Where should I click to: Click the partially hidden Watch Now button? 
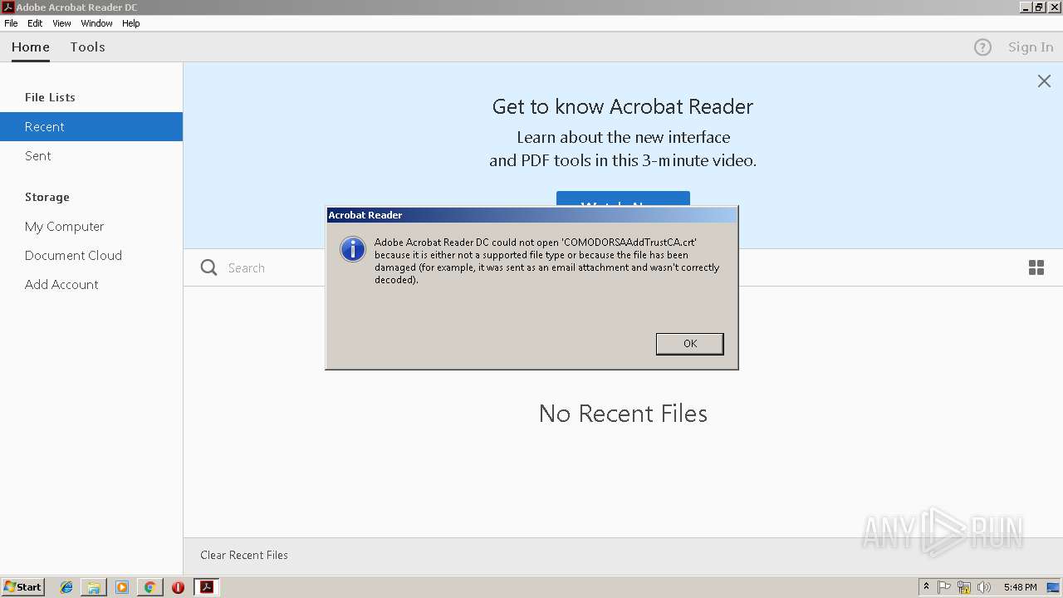click(623, 199)
